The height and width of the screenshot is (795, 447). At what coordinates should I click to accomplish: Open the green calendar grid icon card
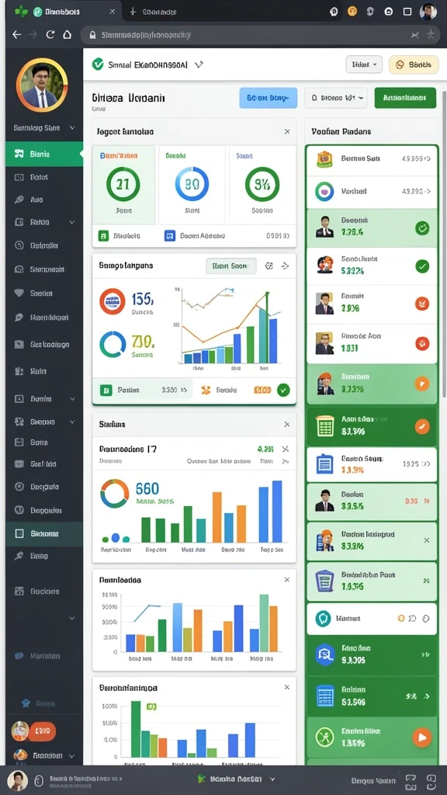pos(324,426)
